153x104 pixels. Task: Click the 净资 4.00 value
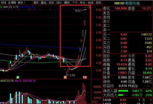coord(124,82)
